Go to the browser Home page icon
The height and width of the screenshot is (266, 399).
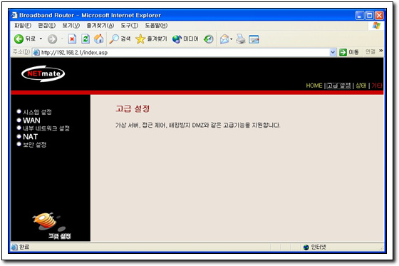[x=99, y=39]
